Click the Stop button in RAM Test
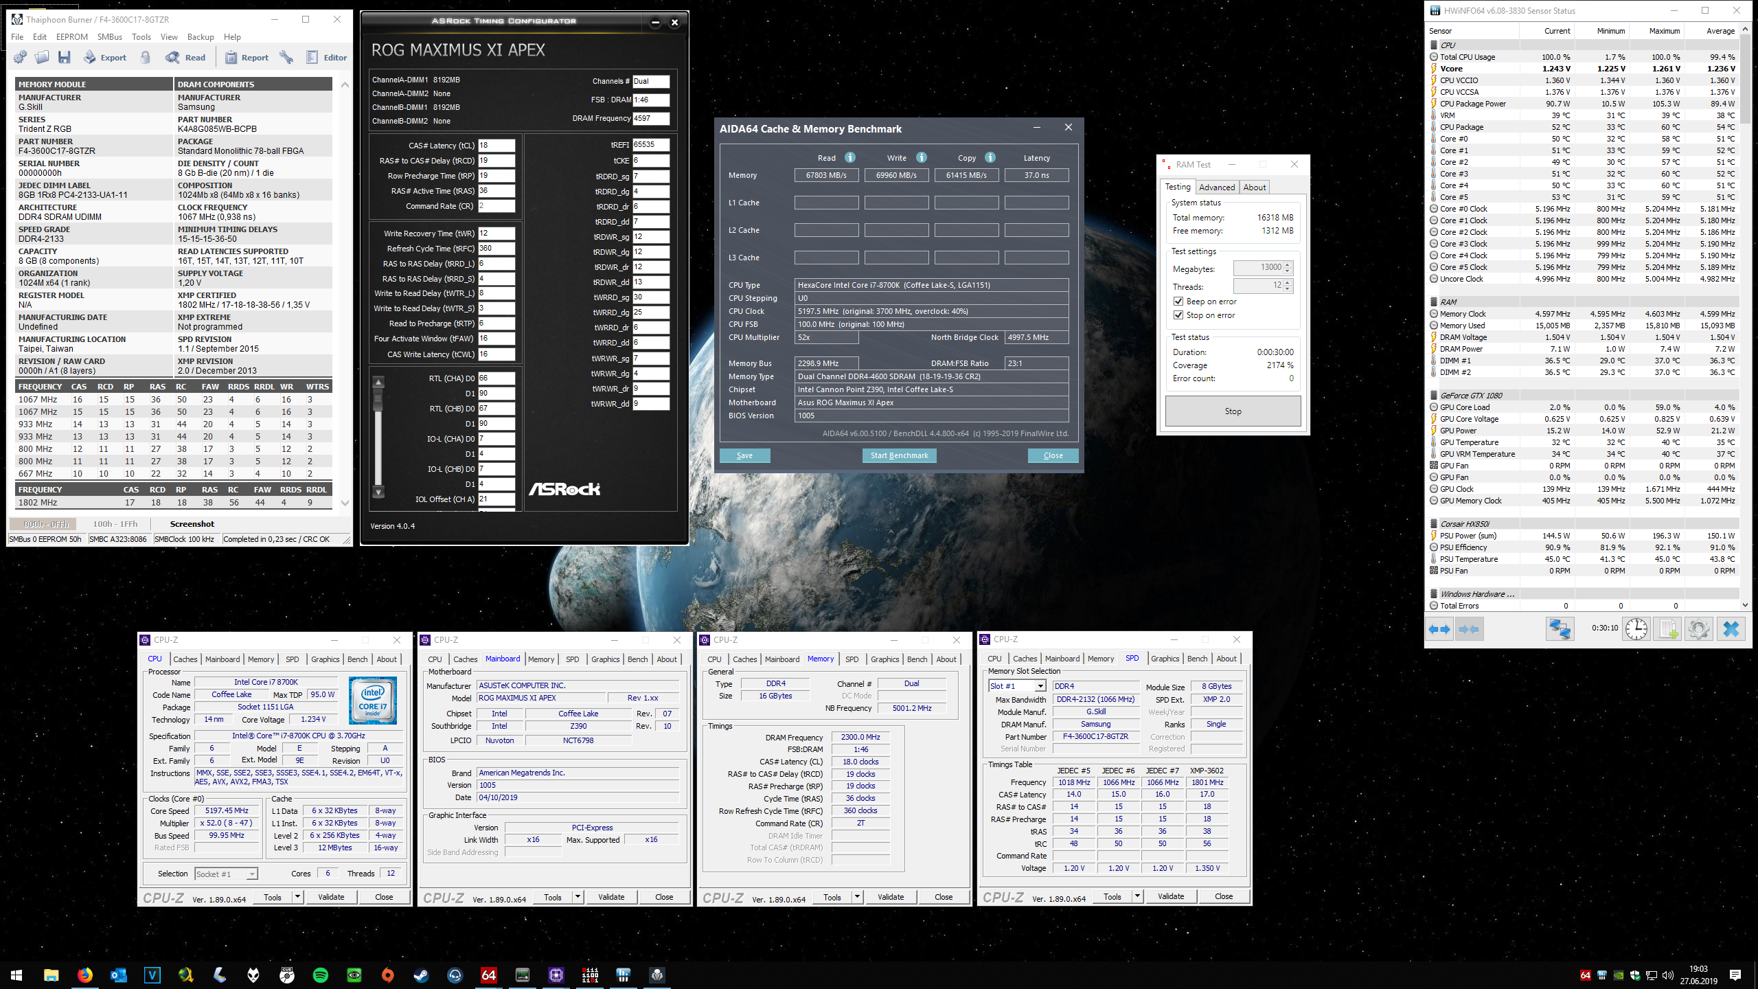 coord(1233,411)
